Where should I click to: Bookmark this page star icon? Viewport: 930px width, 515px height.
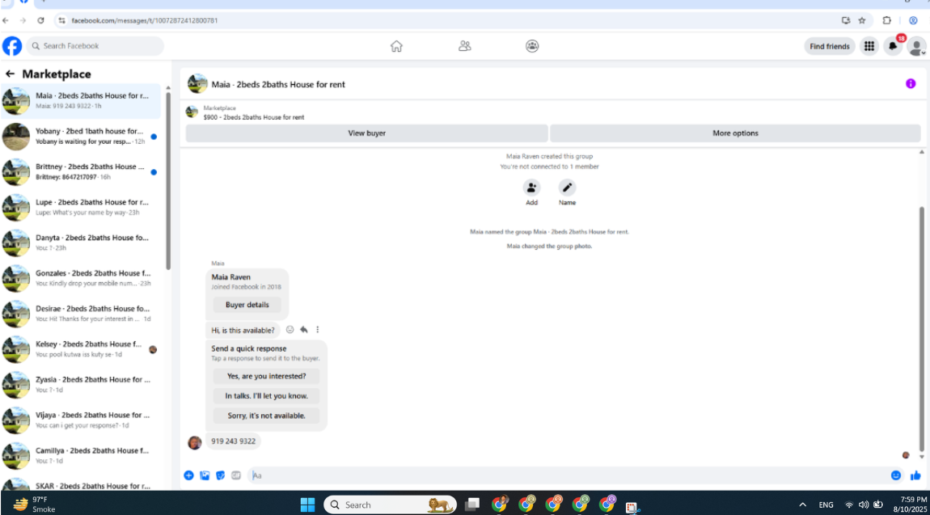coord(862,20)
